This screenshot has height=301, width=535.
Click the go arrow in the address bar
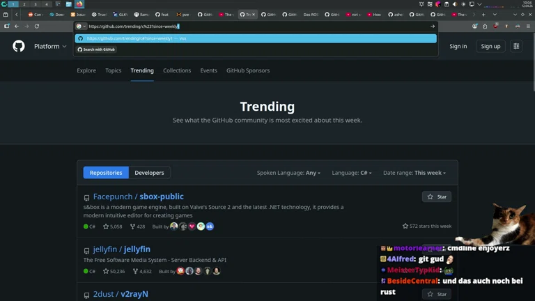[432, 26]
